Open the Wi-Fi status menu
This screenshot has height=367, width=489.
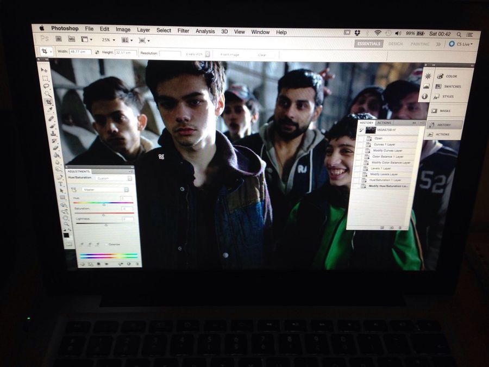click(378, 33)
